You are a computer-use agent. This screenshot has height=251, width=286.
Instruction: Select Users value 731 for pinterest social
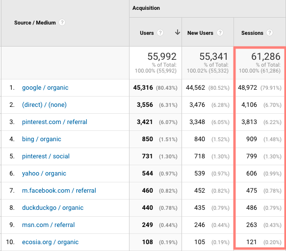pyautogui.click(x=147, y=156)
